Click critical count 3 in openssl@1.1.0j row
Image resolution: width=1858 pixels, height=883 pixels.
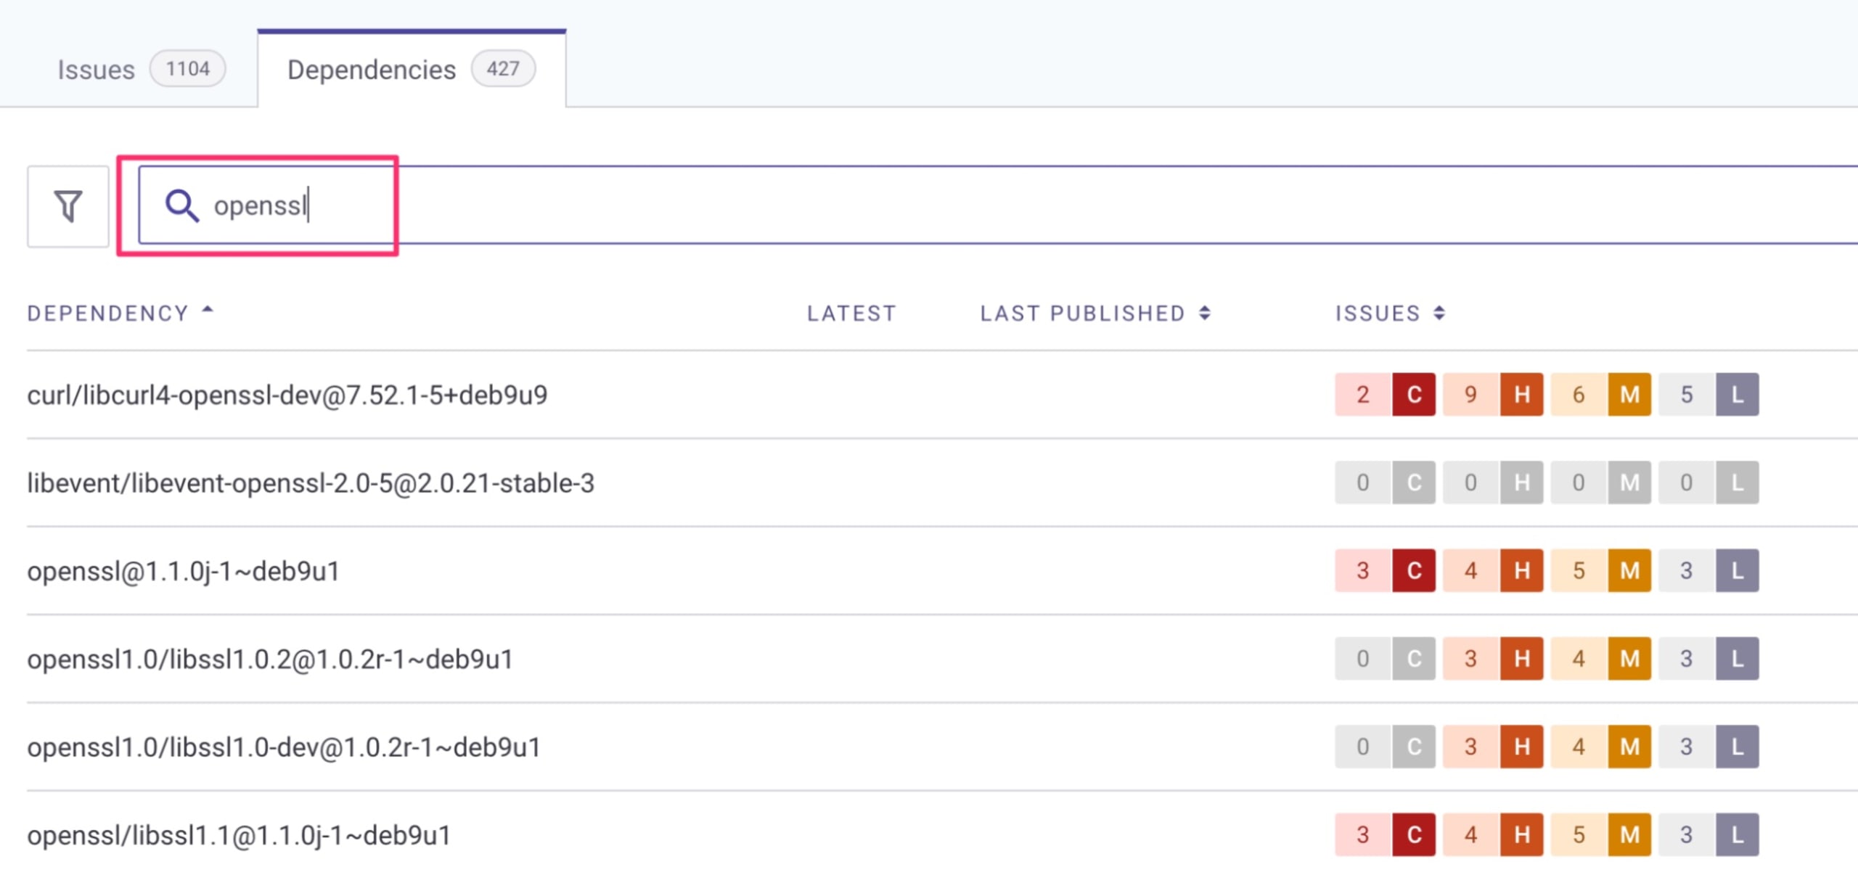click(1363, 570)
